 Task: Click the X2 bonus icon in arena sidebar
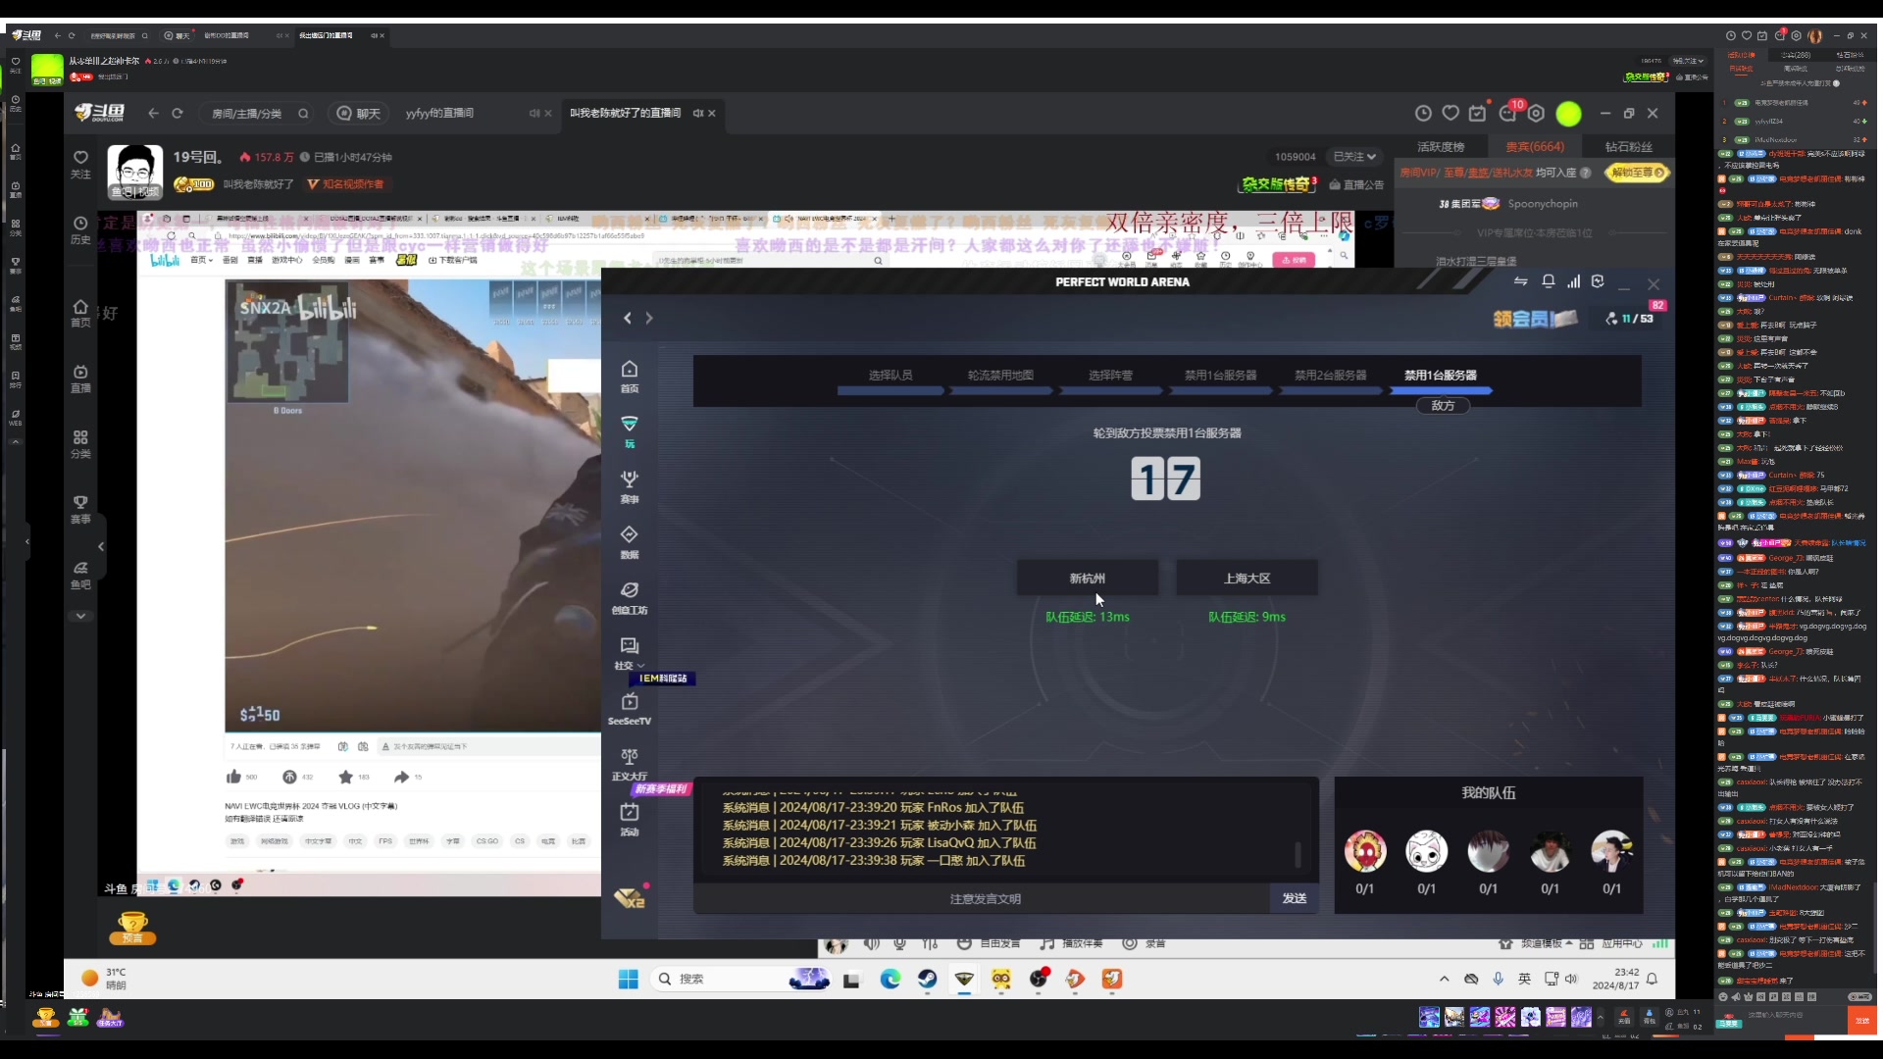tap(630, 897)
